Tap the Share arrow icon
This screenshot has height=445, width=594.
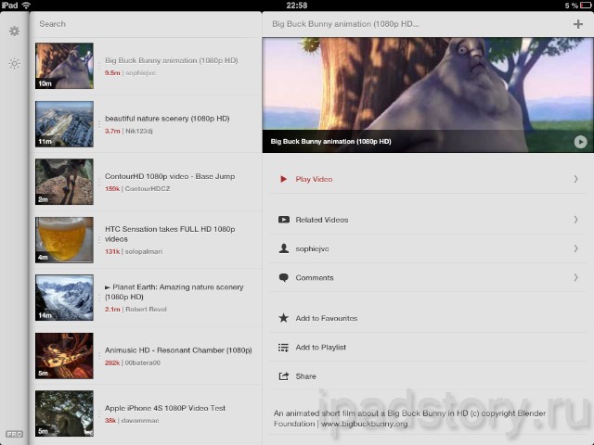(x=283, y=376)
